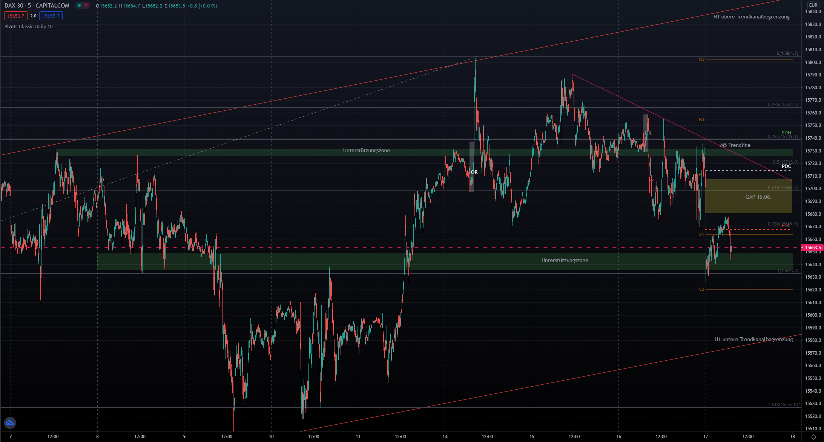824x442 pixels.
Task: Click the S2 pivot level label
Action: point(701,290)
